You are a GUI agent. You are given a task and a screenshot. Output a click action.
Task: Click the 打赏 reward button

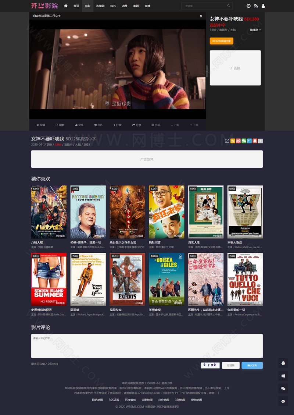(117, 125)
